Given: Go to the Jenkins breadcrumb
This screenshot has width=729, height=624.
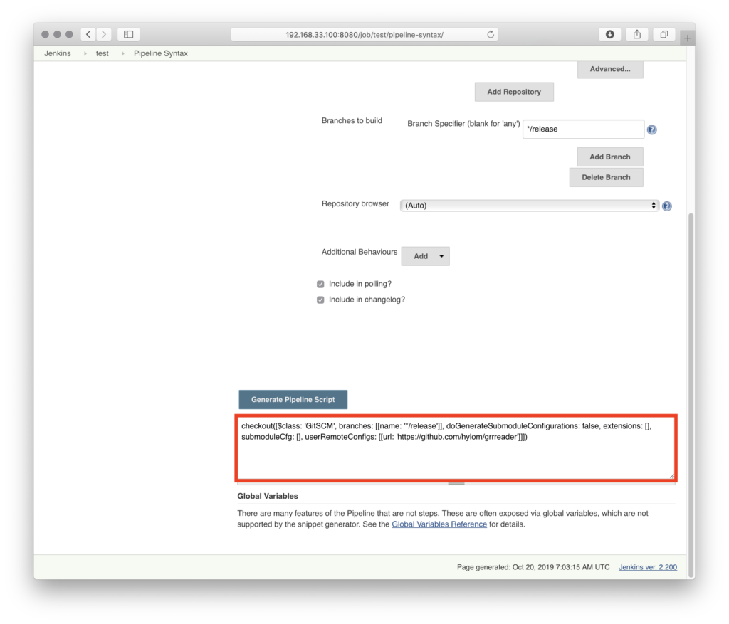Looking at the screenshot, I should (x=58, y=53).
